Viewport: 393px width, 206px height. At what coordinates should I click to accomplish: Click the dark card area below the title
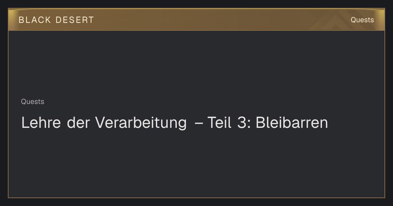(196, 163)
